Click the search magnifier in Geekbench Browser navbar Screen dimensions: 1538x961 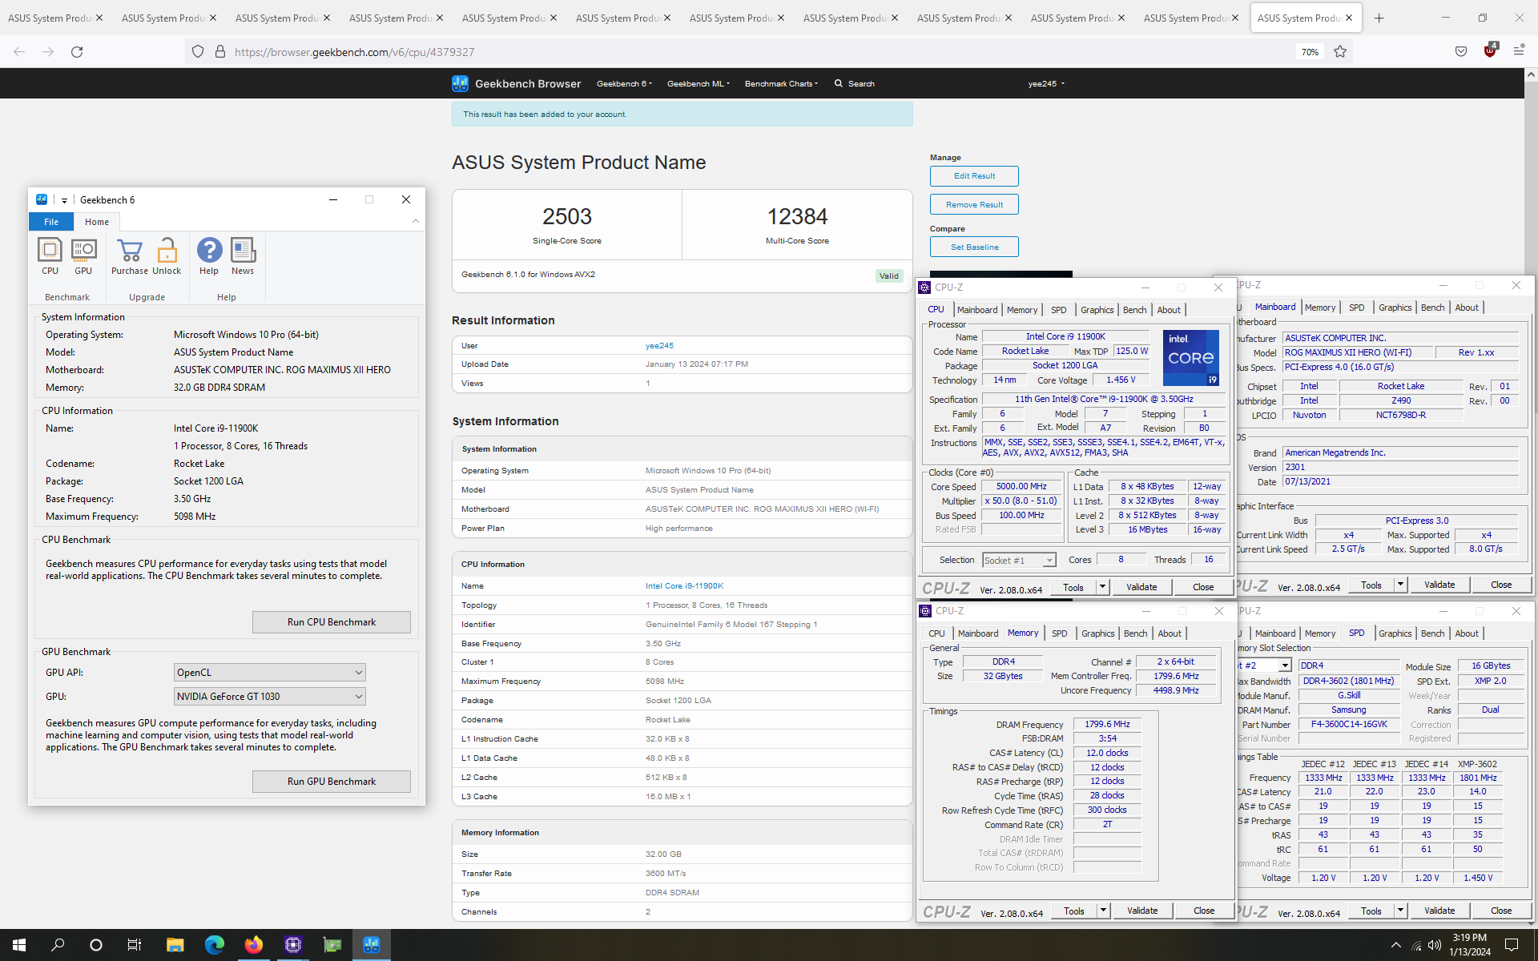838,83
